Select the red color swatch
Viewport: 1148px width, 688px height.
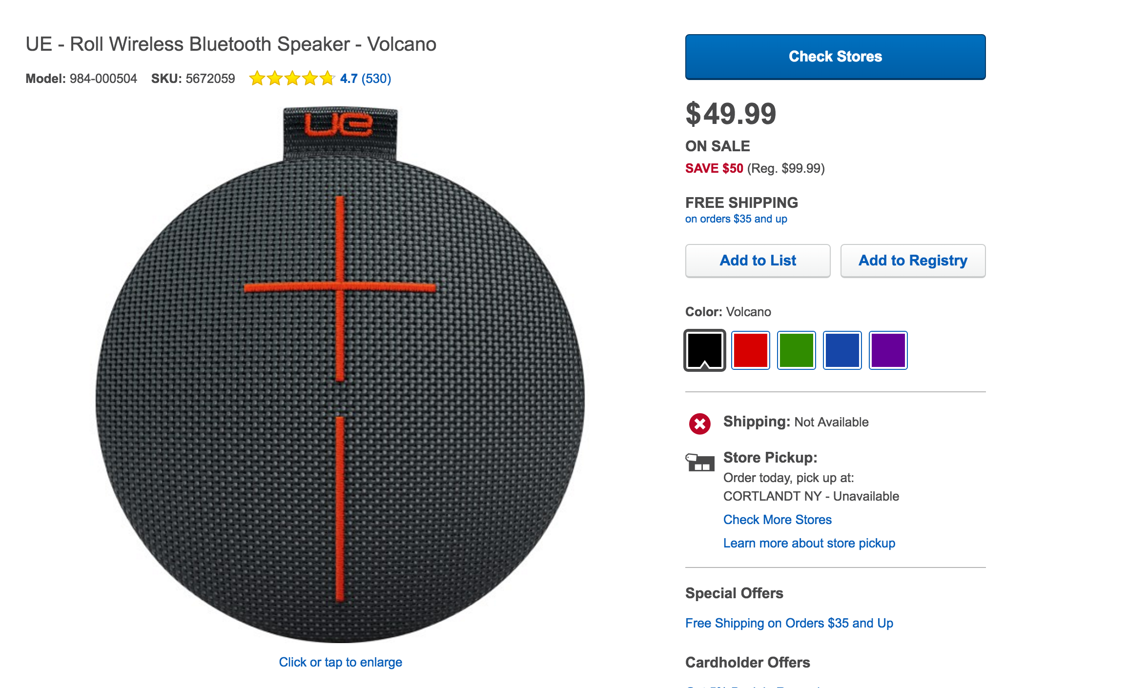(x=750, y=350)
